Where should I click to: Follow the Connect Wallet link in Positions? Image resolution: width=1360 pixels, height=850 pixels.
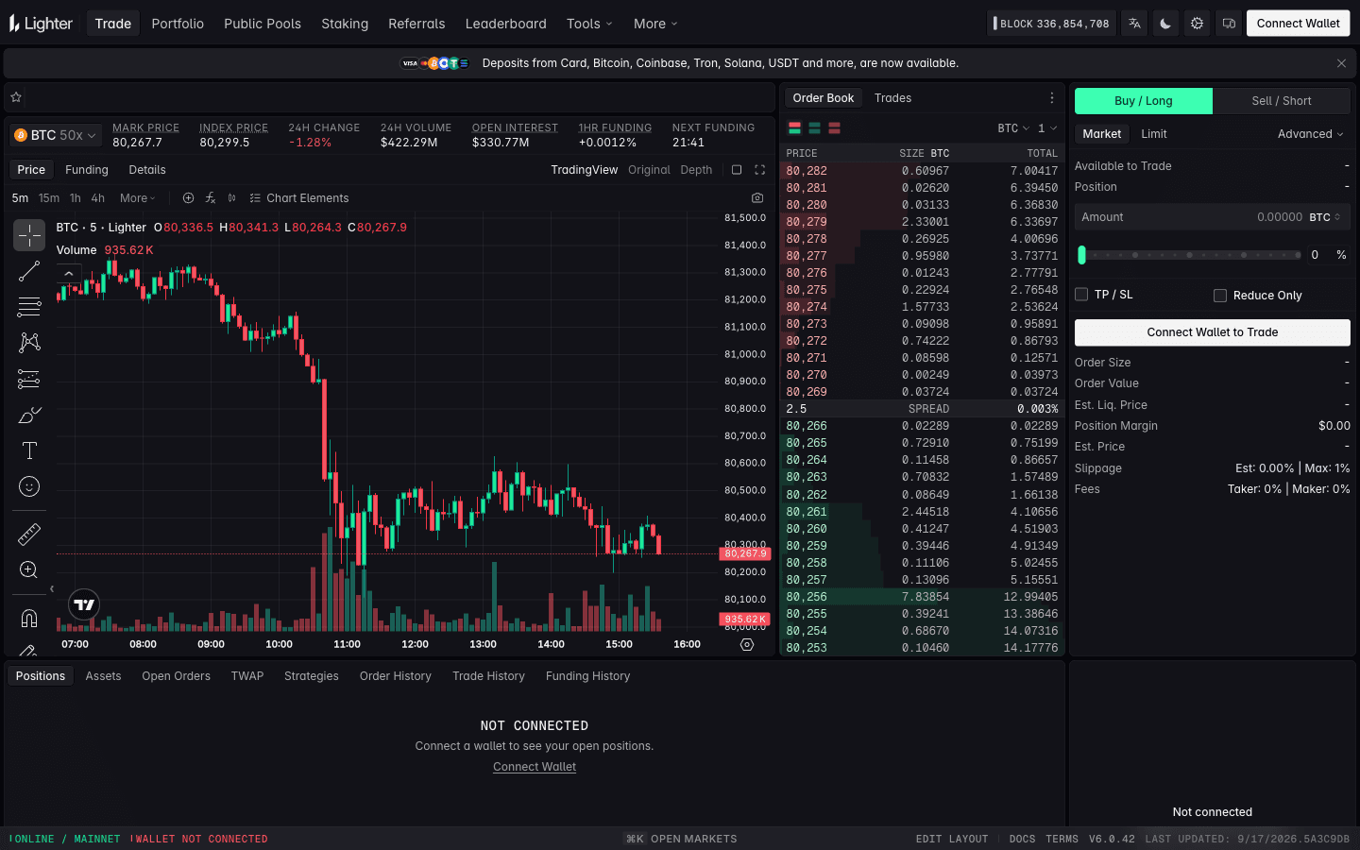coord(535,767)
